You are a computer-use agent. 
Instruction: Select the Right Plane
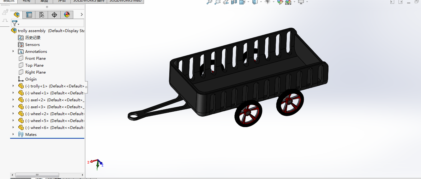(x=32, y=72)
